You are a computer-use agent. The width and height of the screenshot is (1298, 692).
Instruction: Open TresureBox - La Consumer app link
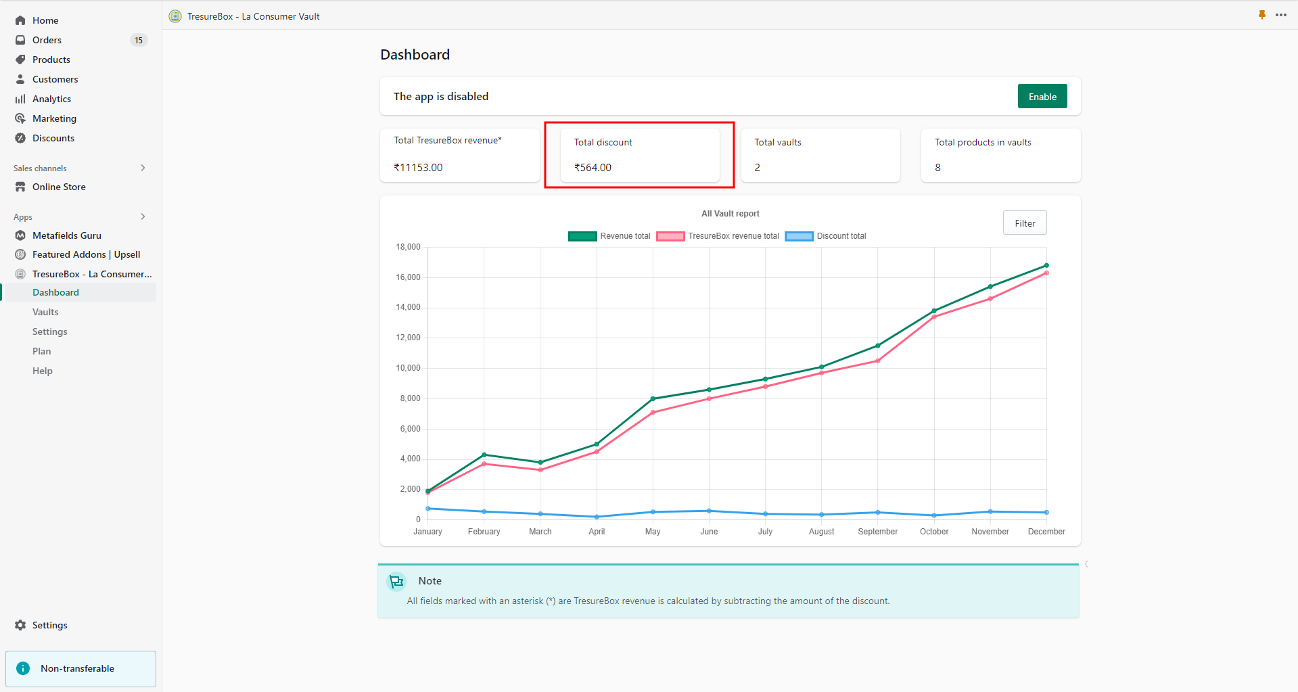point(92,274)
